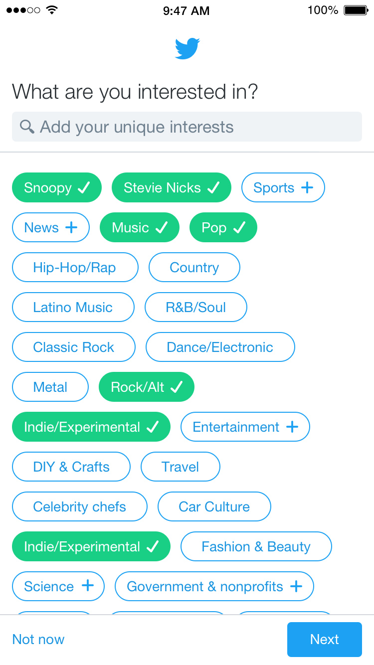Click the plus icon on Entertainment

[292, 427]
